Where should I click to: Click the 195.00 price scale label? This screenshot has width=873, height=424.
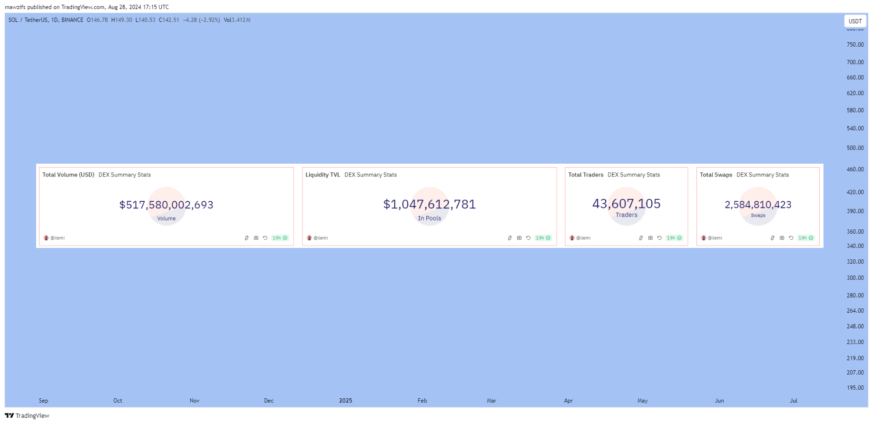point(855,388)
